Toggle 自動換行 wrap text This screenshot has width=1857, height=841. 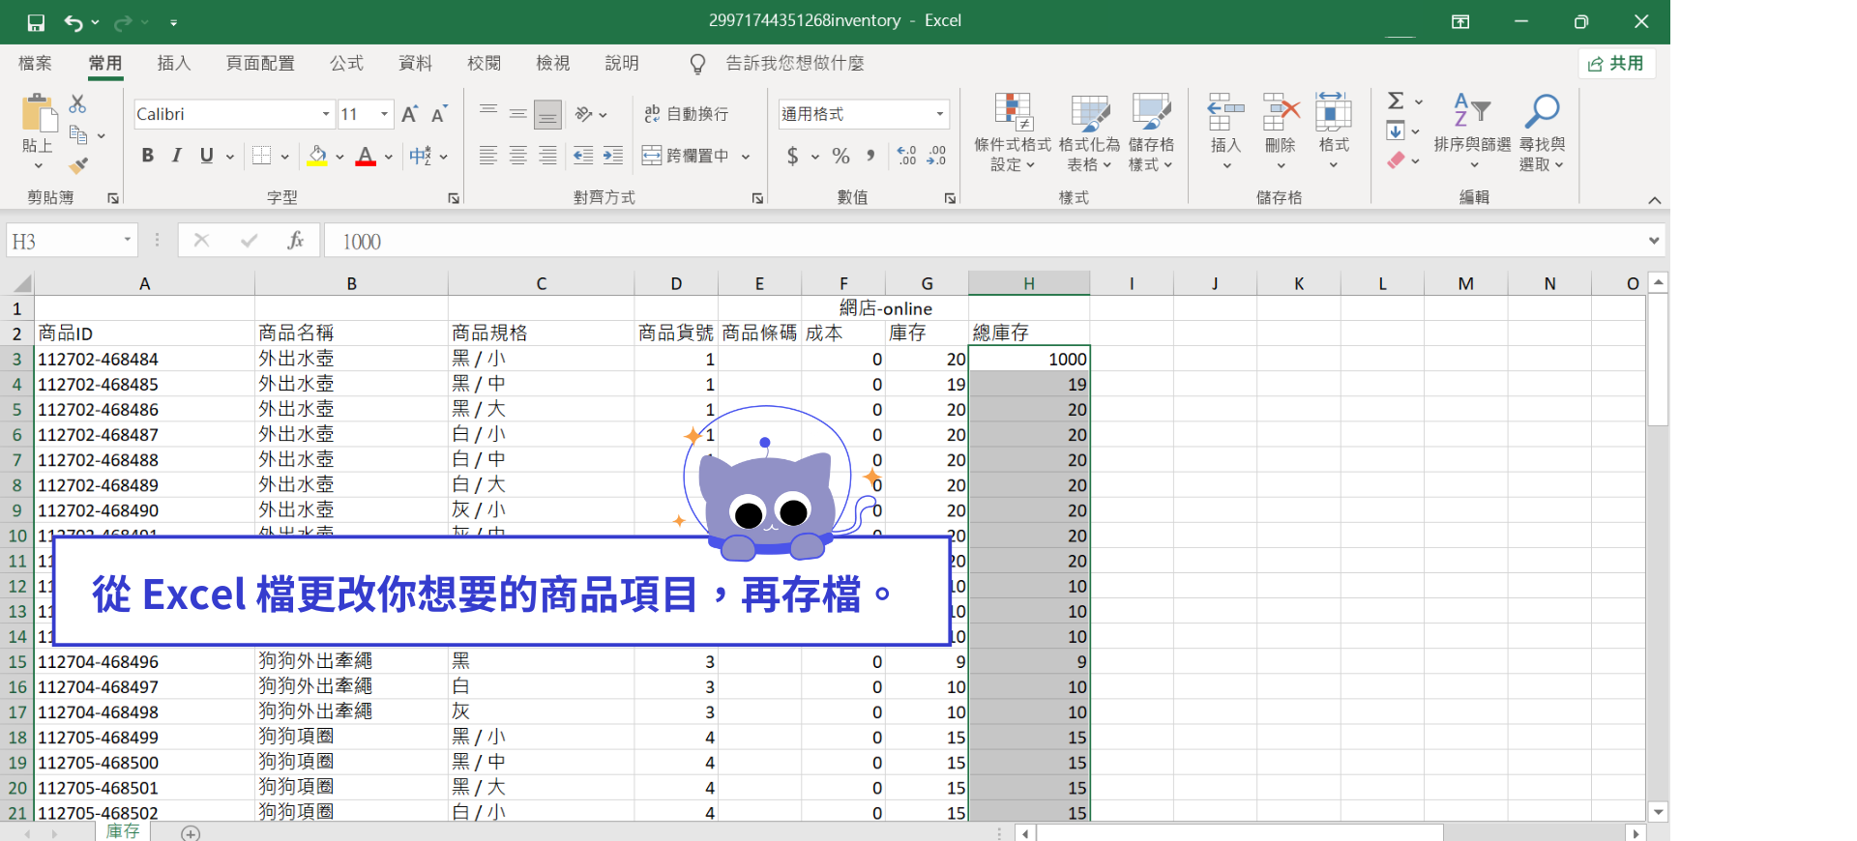click(x=687, y=114)
